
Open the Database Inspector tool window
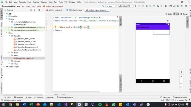[65, 97]
